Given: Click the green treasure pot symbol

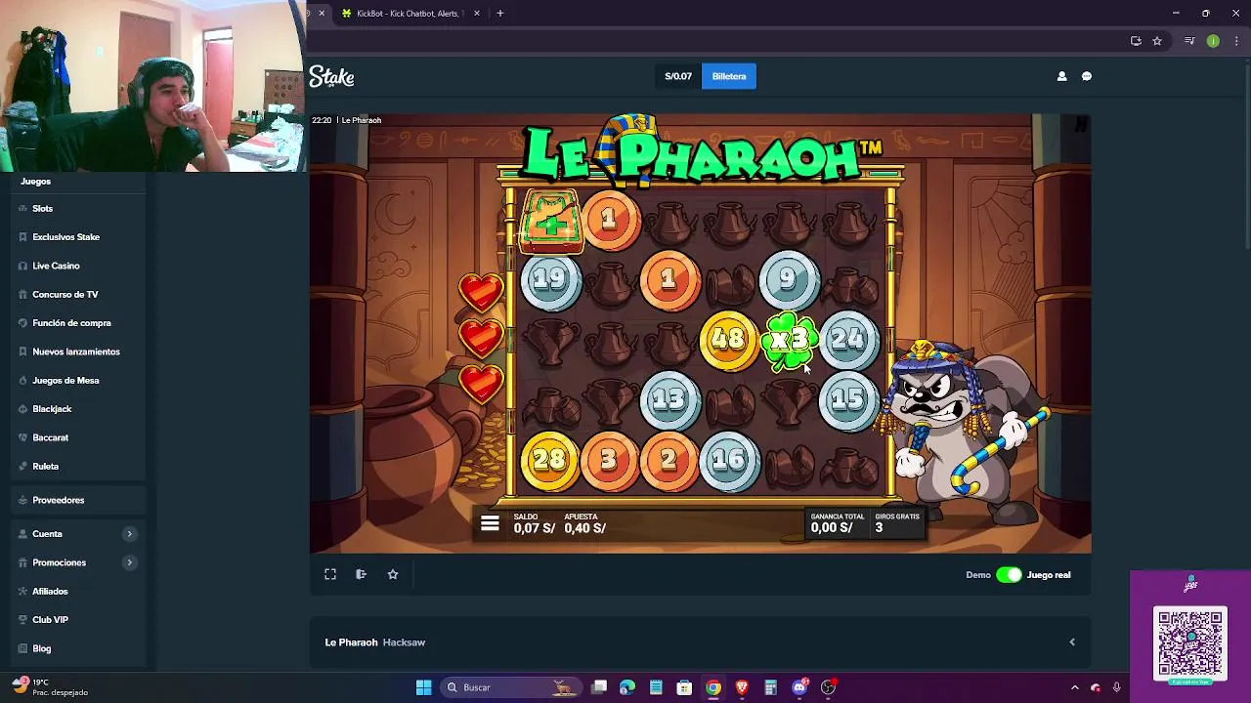Looking at the screenshot, I should [x=551, y=222].
